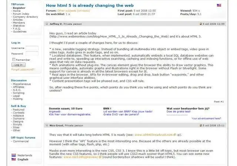Screen dimensions: 237x166
Task: Click the English flag icon
Action: [x=14, y=160]
